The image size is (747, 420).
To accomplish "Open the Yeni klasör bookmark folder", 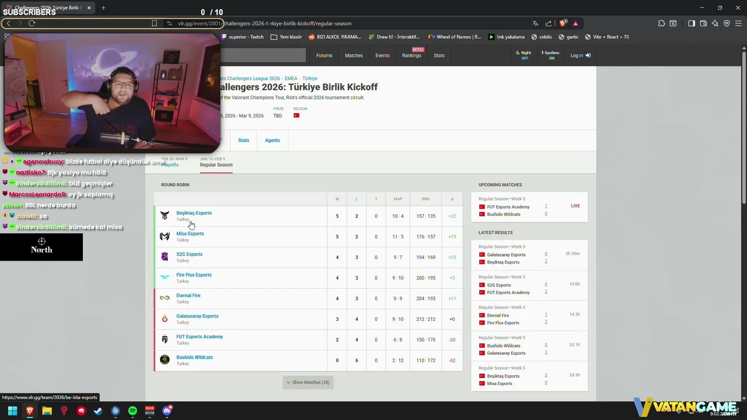I will tap(286, 37).
